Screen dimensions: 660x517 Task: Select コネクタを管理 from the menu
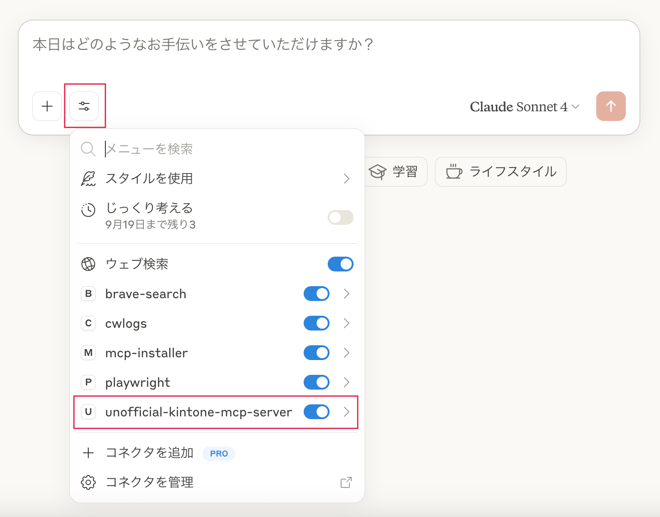(x=150, y=482)
